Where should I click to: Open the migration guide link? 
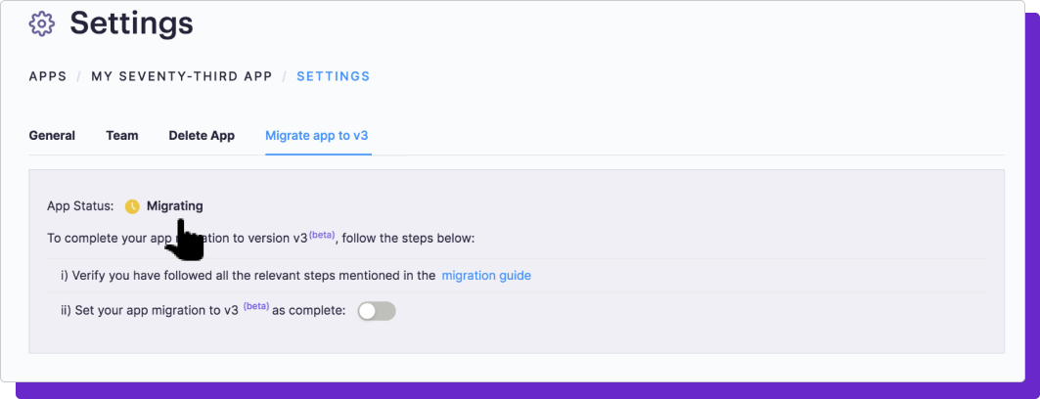pos(486,276)
